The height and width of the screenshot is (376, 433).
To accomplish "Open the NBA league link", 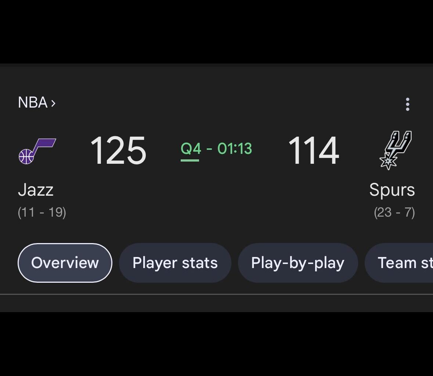I will [x=33, y=102].
